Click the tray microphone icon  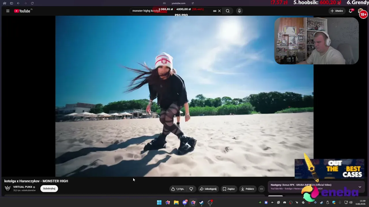340,202
